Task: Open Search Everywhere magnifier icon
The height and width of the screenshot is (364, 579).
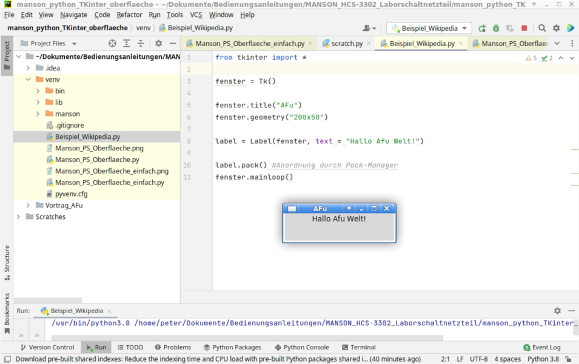Action: [542, 28]
